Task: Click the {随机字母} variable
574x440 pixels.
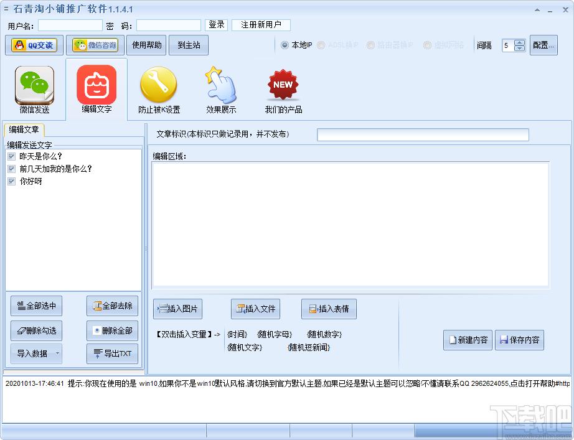Action: tap(275, 334)
